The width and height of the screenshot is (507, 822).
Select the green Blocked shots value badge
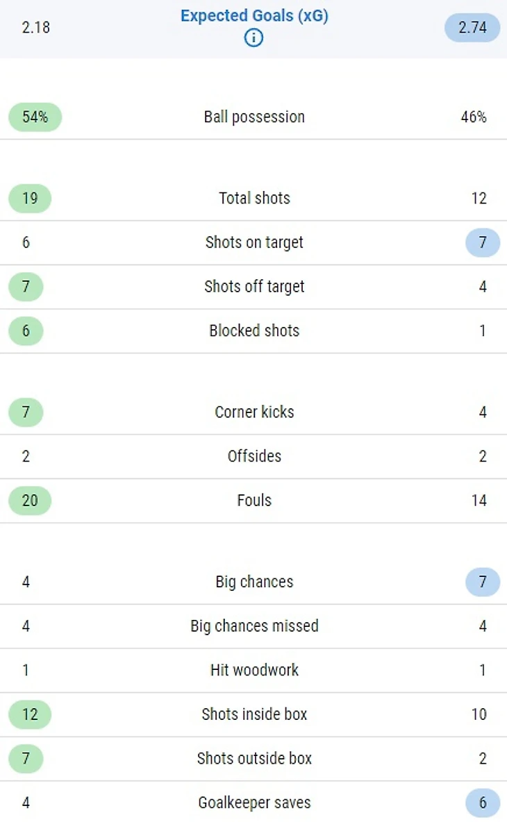point(26,331)
